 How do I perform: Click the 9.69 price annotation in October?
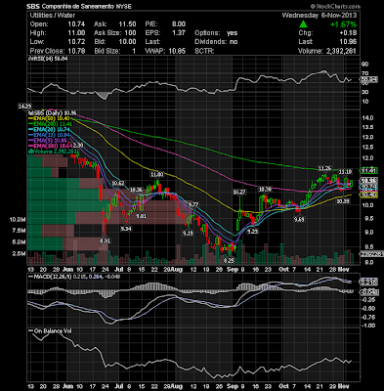pyautogui.click(x=299, y=220)
